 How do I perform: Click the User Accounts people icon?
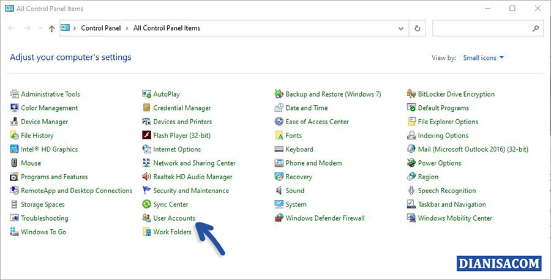(x=146, y=218)
